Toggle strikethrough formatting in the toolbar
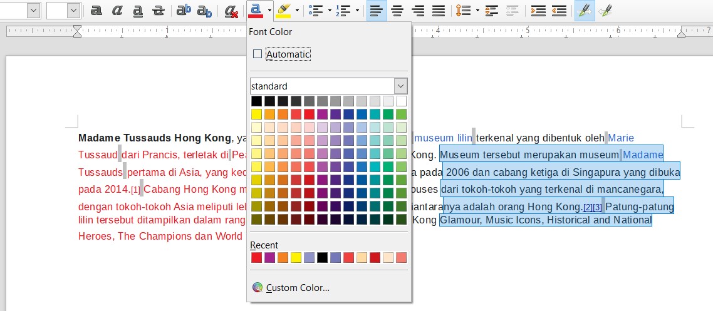 (159, 11)
